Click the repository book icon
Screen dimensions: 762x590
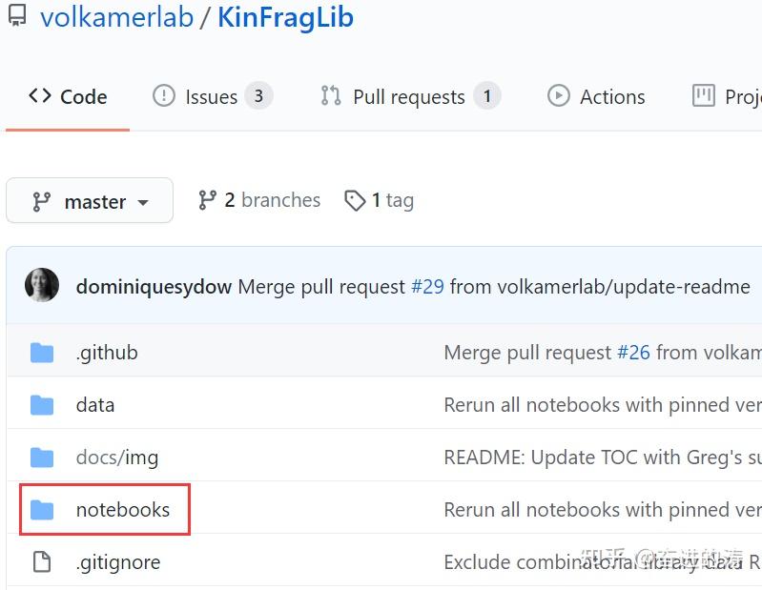pyautogui.click(x=17, y=16)
